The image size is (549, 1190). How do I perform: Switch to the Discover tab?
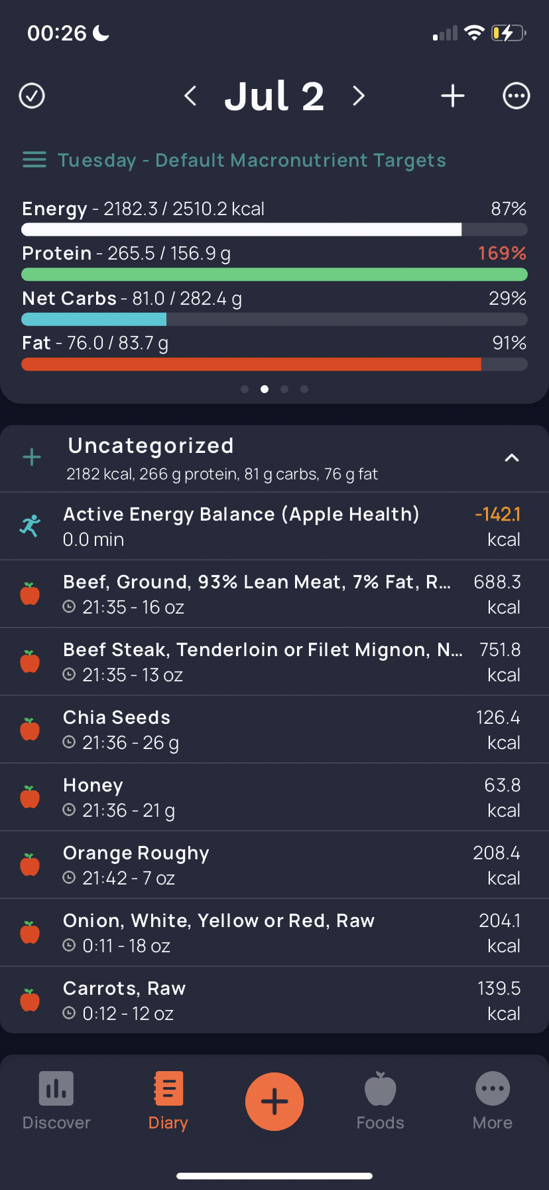56,1101
